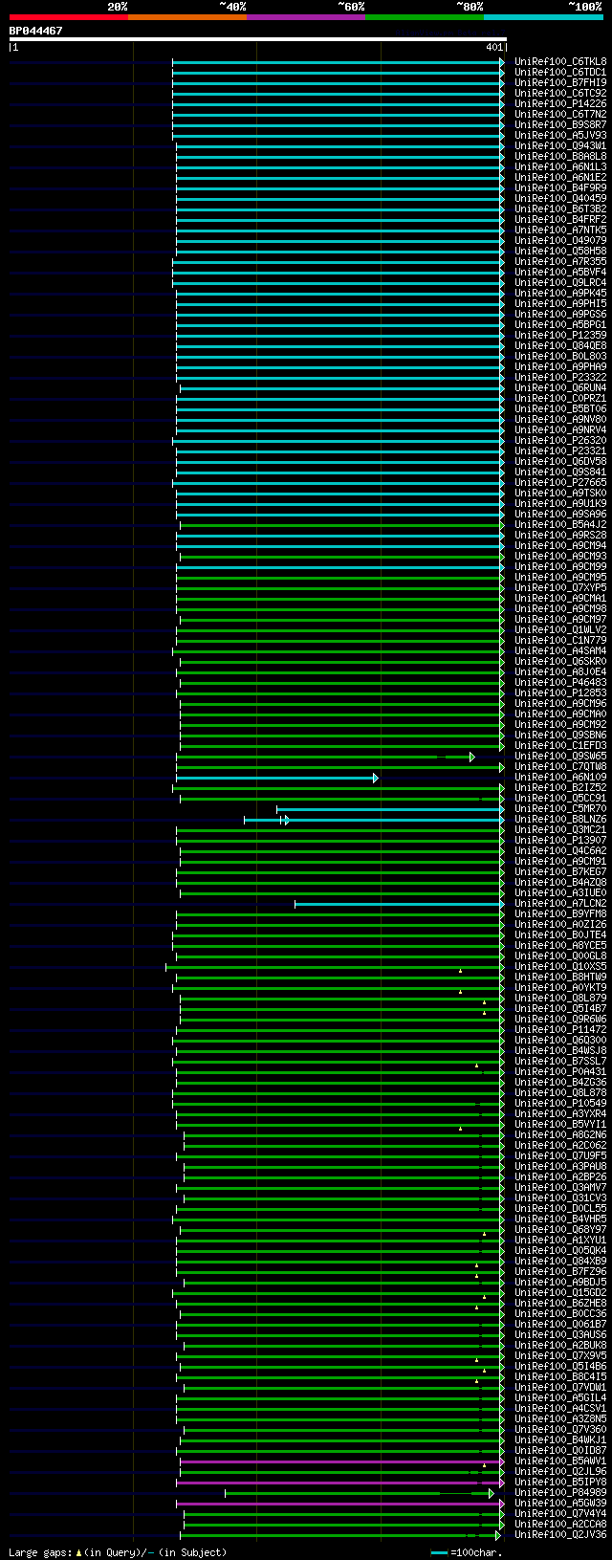The width and height of the screenshot is (612, 1560).
Task: Select label UniRef100_P12359
Action: (560, 335)
